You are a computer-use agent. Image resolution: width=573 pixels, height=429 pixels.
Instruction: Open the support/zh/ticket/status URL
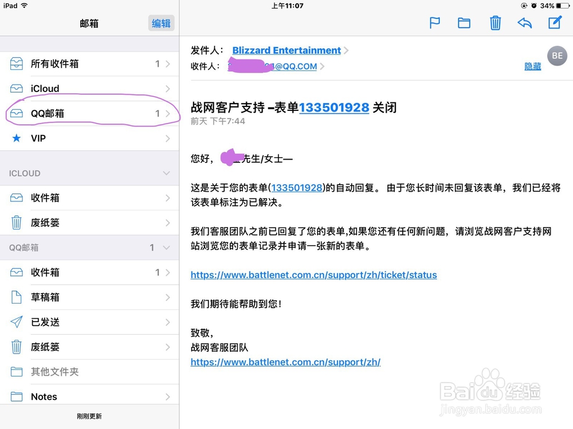click(x=313, y=275)
